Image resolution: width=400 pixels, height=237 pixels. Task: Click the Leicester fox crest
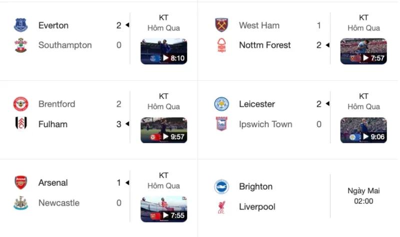click(221, 104)
